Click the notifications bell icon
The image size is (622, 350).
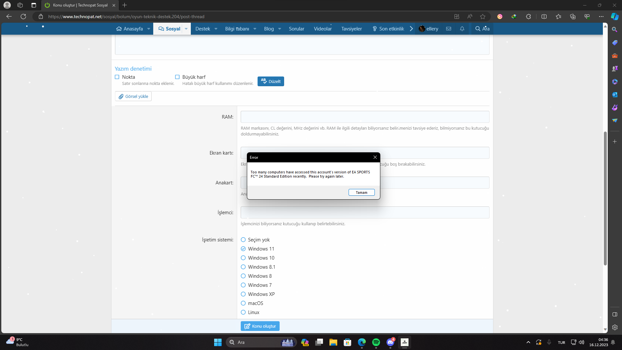tap(462, 29)
